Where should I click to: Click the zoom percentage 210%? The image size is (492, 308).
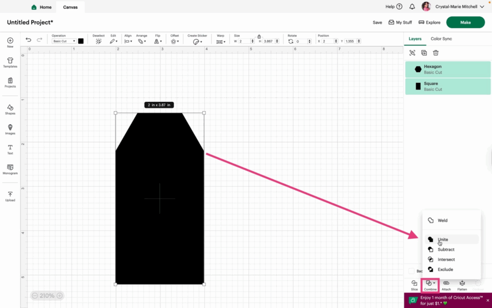coord(47,296)
